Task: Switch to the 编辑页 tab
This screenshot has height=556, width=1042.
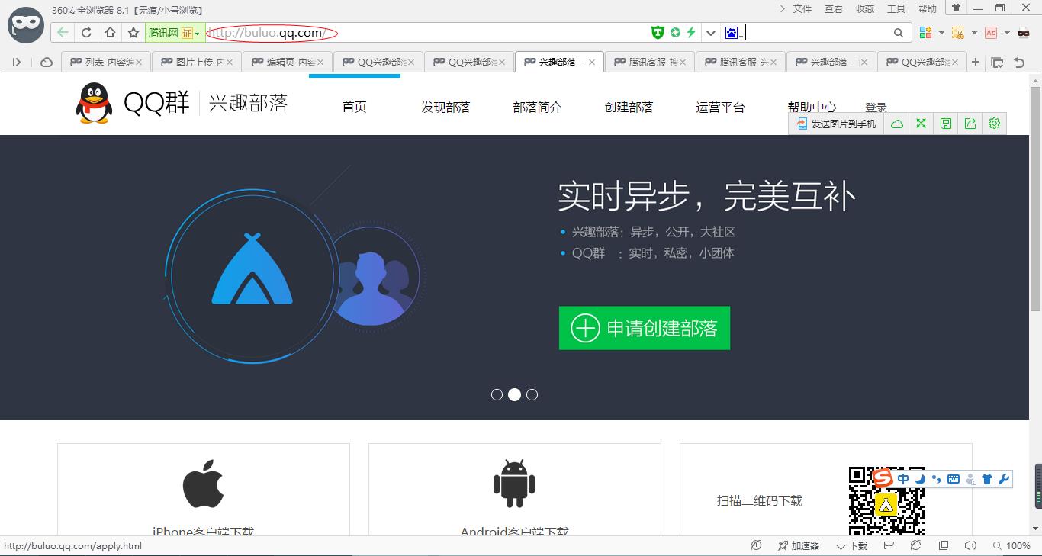Action: coord(287,63)
